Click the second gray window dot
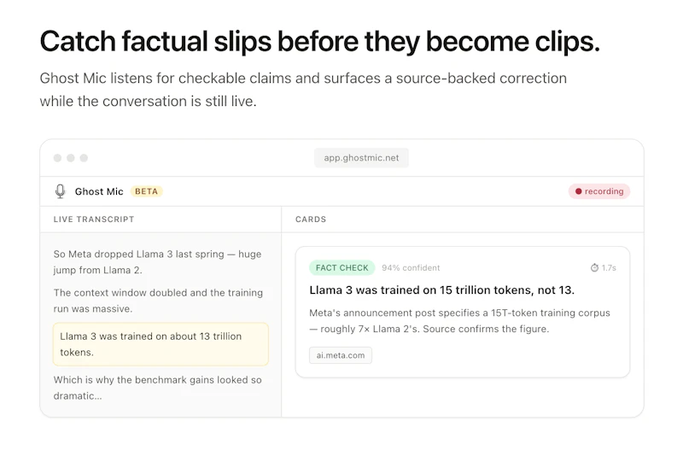The image size is (683, 456). 71,158
